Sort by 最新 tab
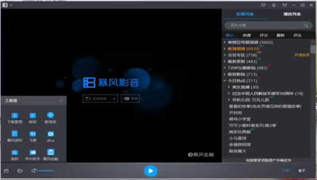This screenshot has height=180, width=317. tap(281, 35)
